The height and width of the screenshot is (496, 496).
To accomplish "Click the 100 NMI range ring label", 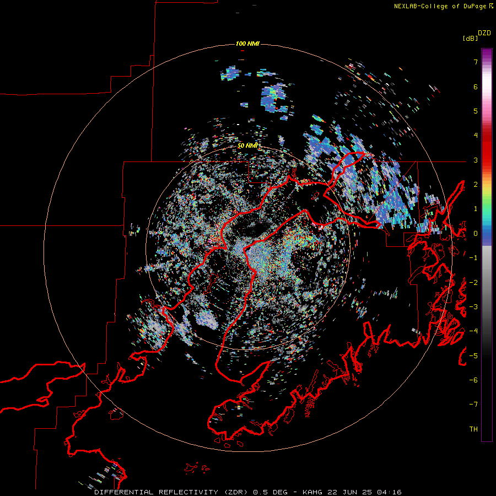I will point(247,44).
